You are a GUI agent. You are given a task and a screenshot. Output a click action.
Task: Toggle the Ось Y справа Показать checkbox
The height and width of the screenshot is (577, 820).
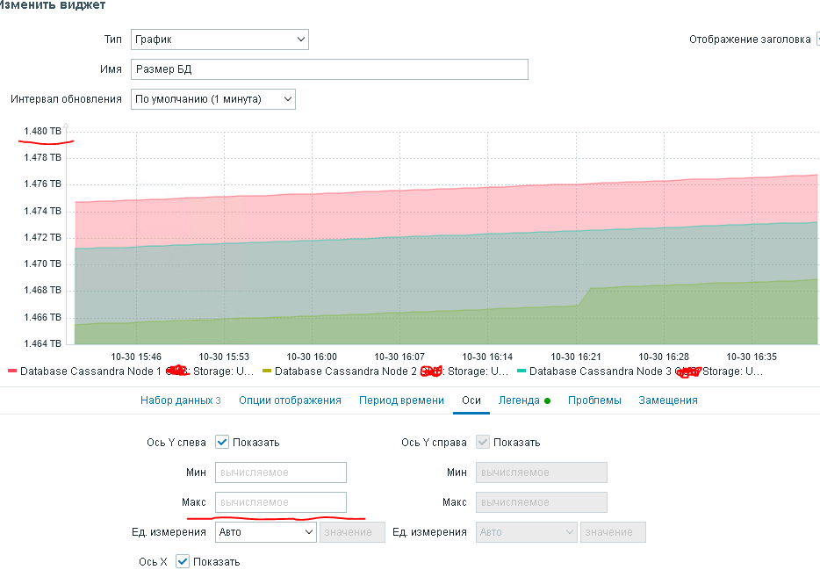click(483, 442)
